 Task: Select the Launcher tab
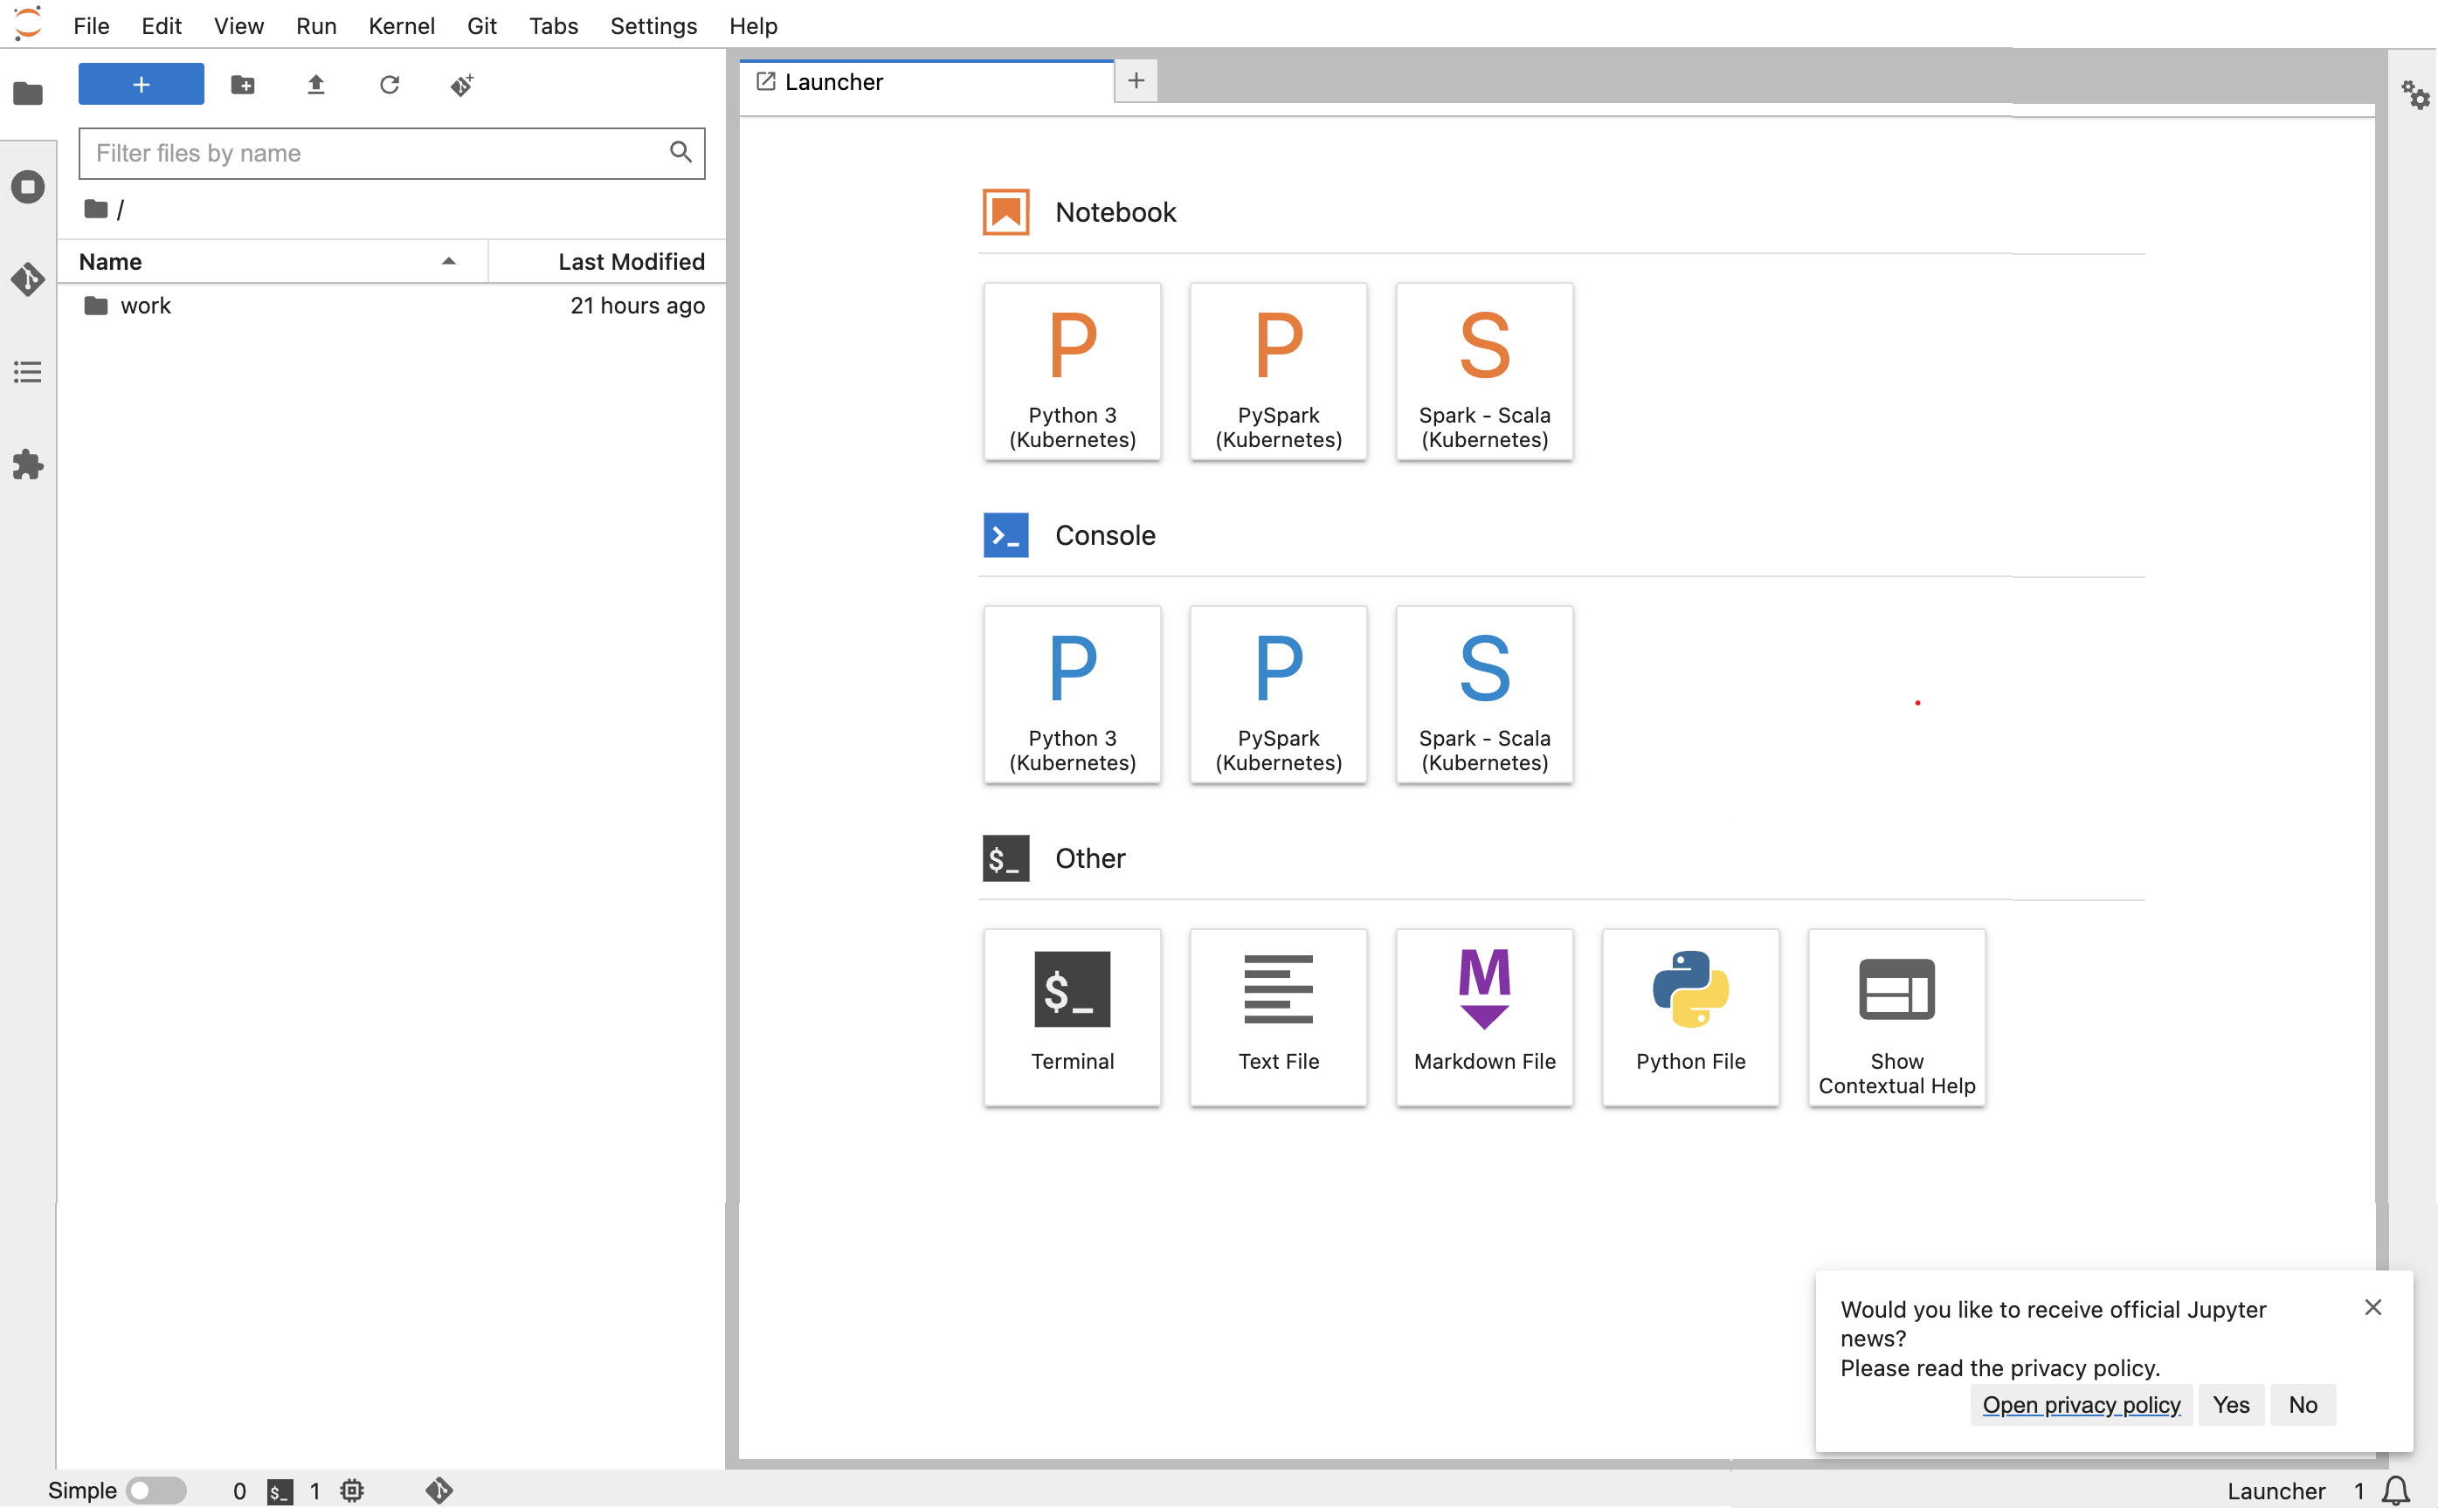coord(927,80)
